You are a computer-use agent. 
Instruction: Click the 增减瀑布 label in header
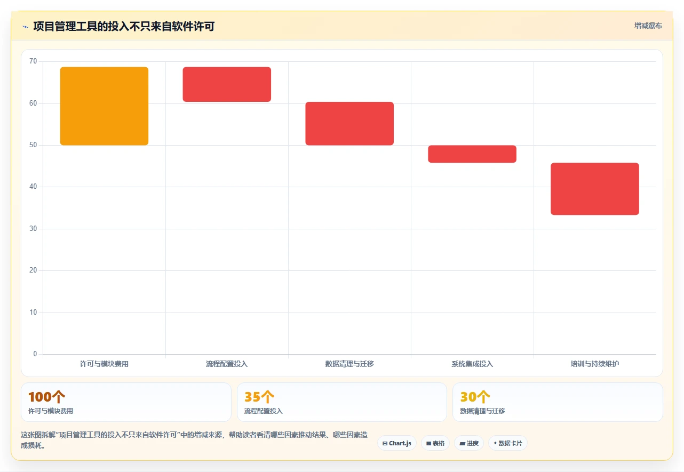pos(648,26)
